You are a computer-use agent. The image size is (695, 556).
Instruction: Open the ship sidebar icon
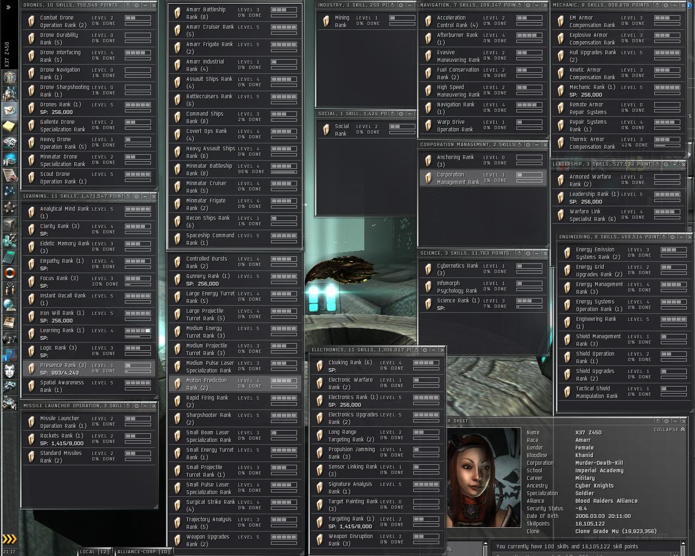10,388
